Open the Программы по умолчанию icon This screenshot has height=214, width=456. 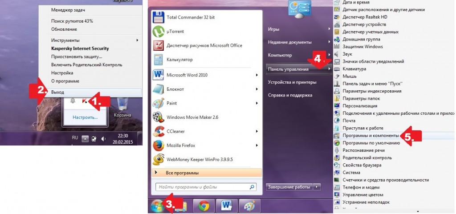pyautogui.click(x=337, y=143)
